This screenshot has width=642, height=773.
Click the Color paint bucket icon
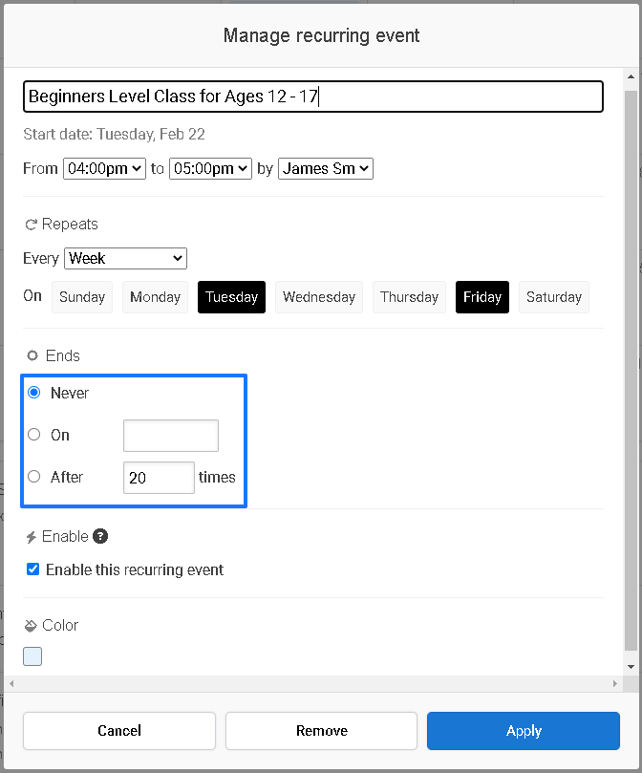pyautogui.click(x=31, y=626)
